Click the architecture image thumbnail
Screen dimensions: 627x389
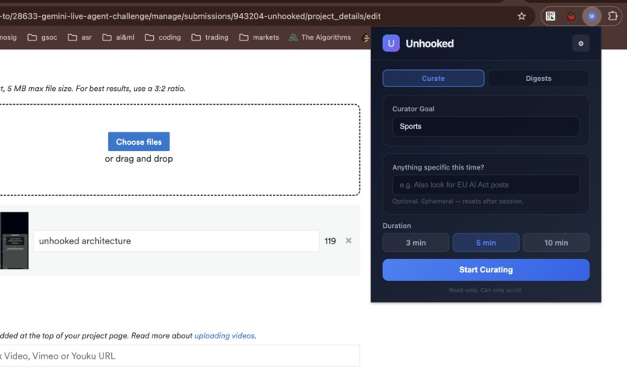point(15,240)
